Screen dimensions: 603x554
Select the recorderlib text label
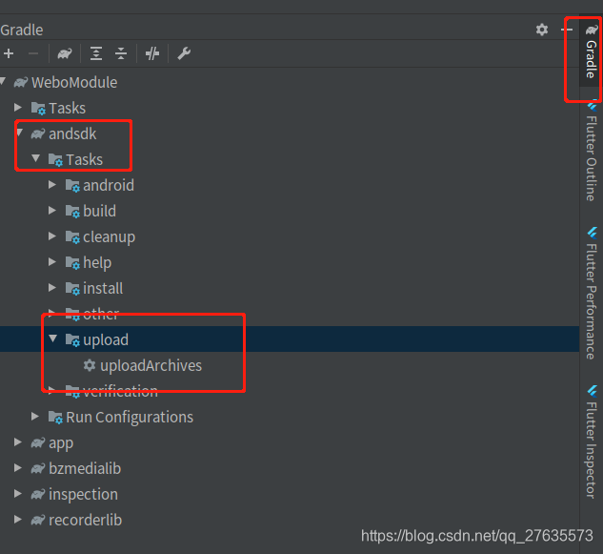(x=86, y=520)
